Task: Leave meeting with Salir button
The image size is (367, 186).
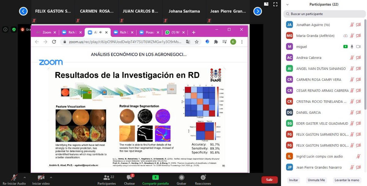Action: tap(269, 180)
